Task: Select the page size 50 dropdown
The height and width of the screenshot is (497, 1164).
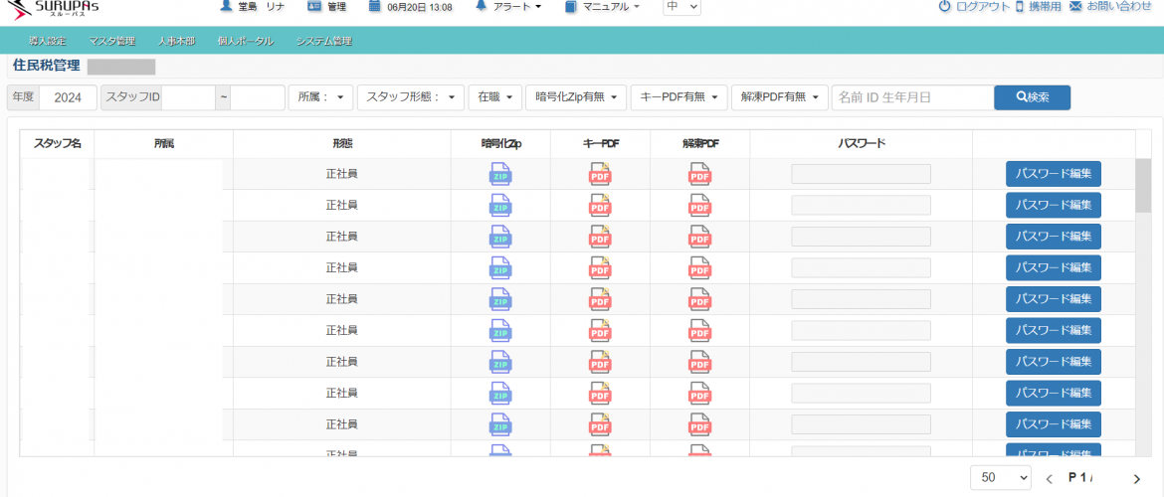Action: pyautogui.click(x=1002, y=478)
